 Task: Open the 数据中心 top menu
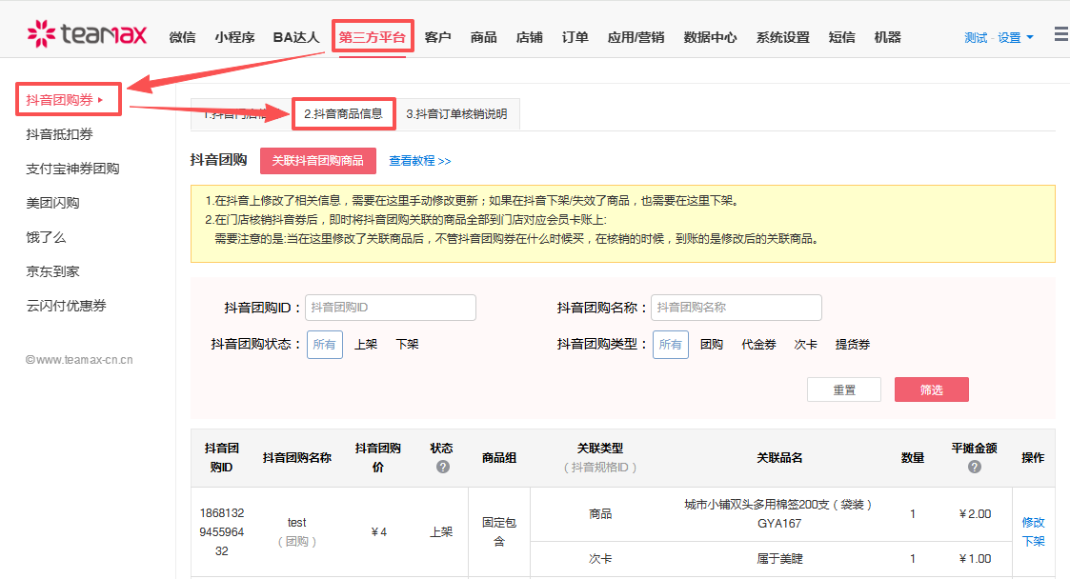711,37
